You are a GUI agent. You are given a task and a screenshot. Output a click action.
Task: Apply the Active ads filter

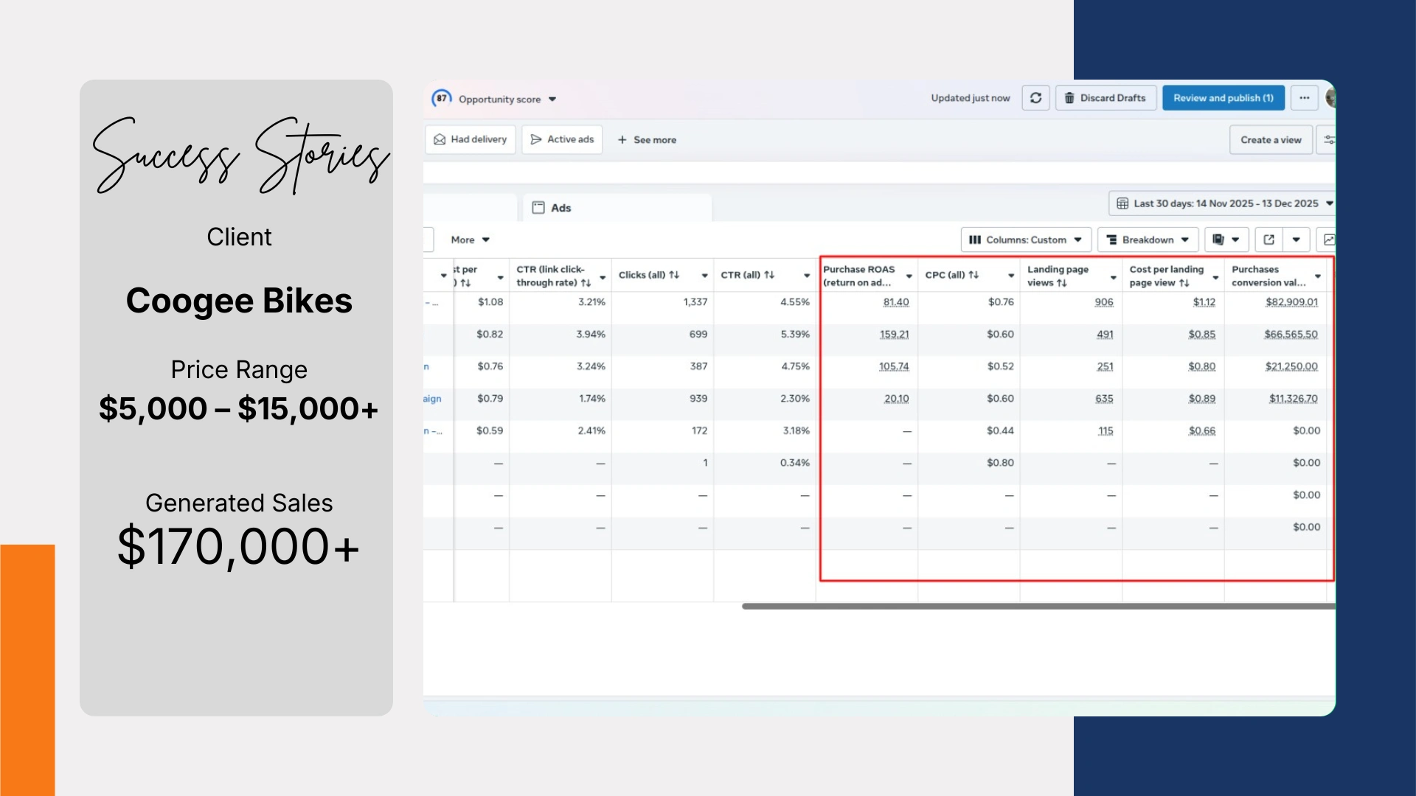[x=562, y=139]
